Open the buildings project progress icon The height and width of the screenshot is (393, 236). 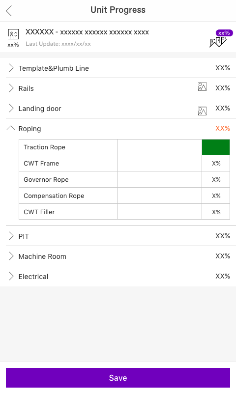tap(218, 42)
